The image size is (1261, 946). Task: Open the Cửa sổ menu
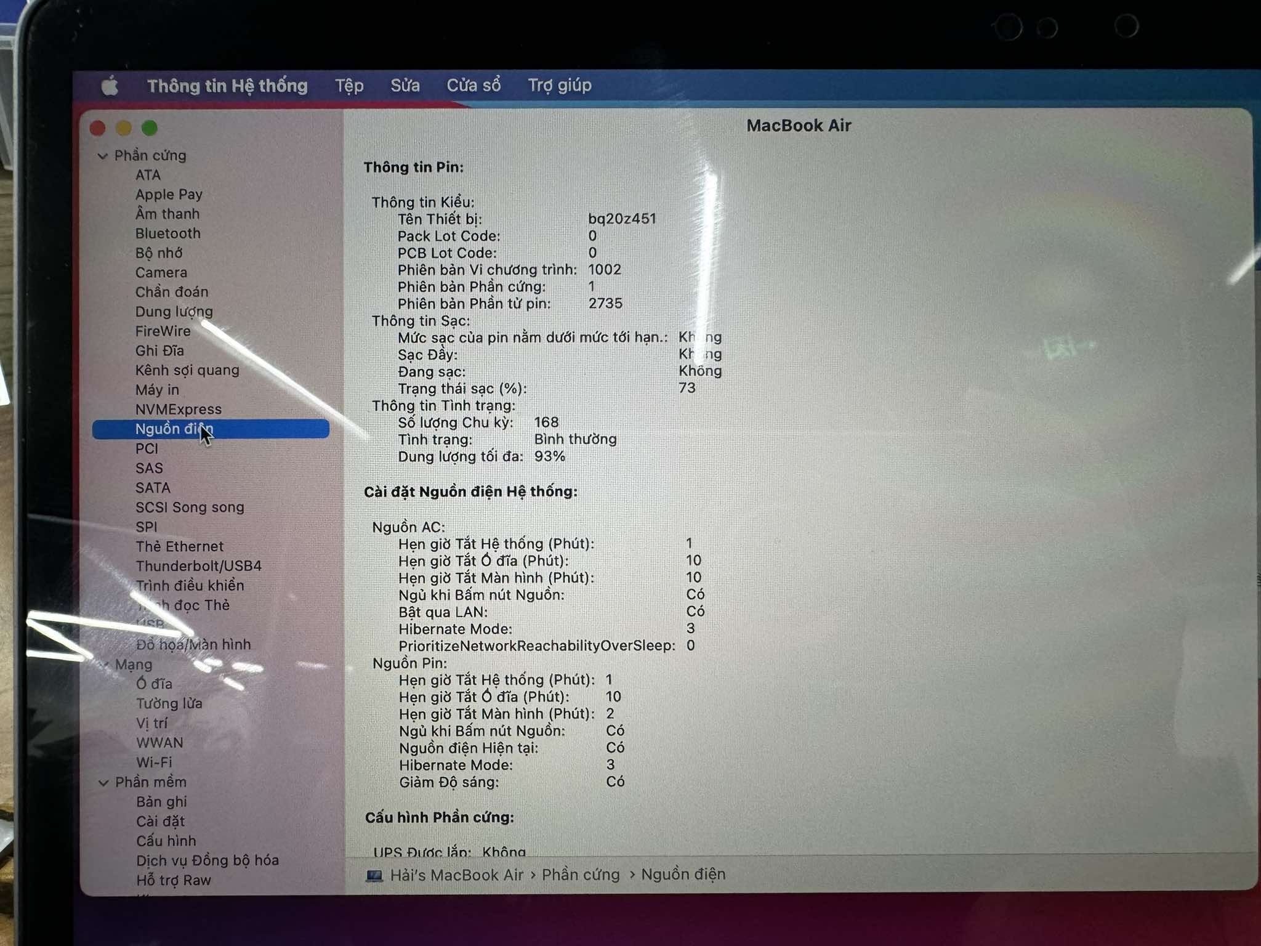tap(473, 85)
